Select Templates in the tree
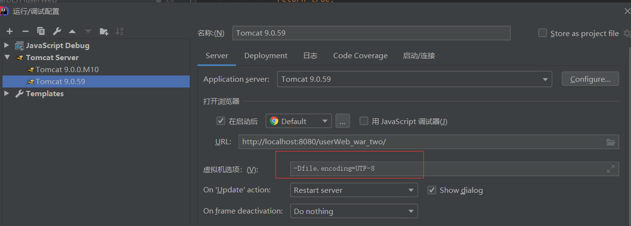Image resolution: width=631 pixels, height=226 pixels. point(45,93)
